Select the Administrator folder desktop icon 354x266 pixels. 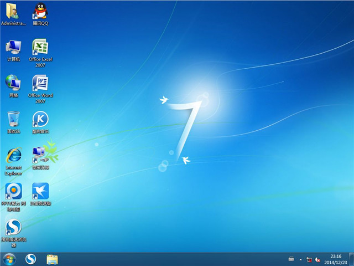(13, 13)
